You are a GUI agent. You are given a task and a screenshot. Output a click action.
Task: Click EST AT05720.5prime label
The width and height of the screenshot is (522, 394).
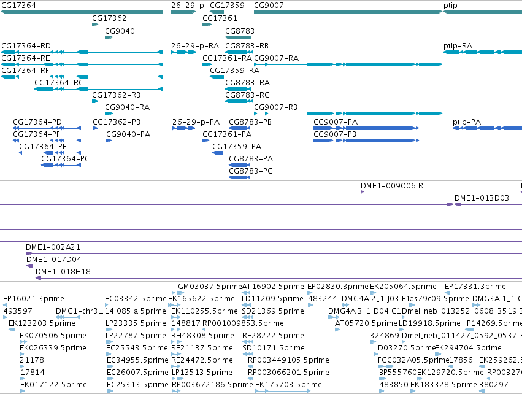(x=366, y=323)
